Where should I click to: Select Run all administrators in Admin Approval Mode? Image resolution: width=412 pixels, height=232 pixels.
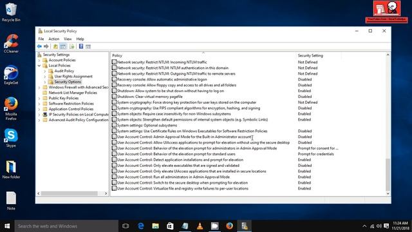coord(171,177)
